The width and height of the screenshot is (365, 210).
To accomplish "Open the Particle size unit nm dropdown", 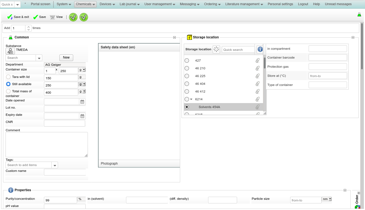I will pyautogui.click(x=327, y=199).
